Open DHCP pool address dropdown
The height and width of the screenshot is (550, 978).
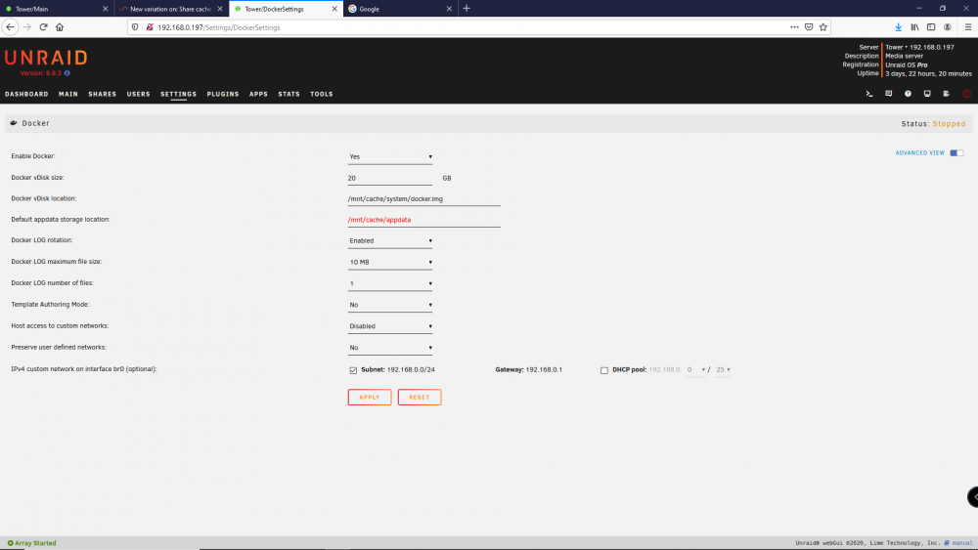695,370
